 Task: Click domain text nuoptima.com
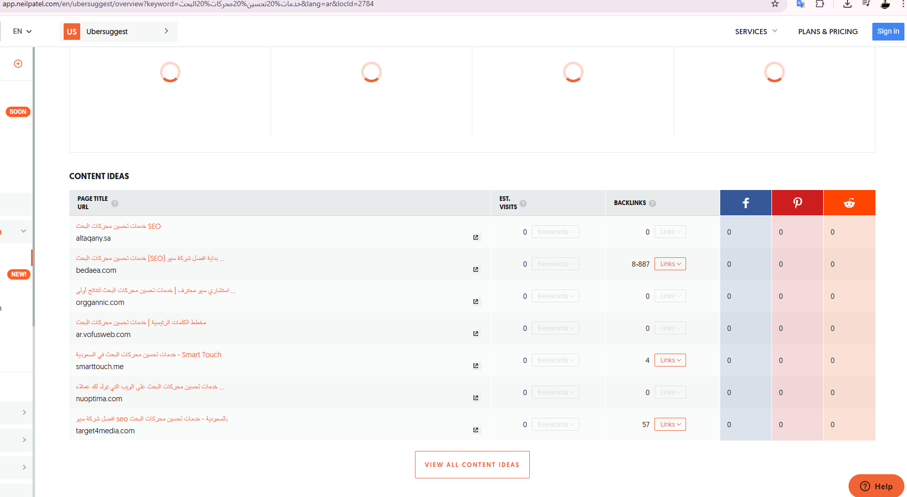click(99, 399)
